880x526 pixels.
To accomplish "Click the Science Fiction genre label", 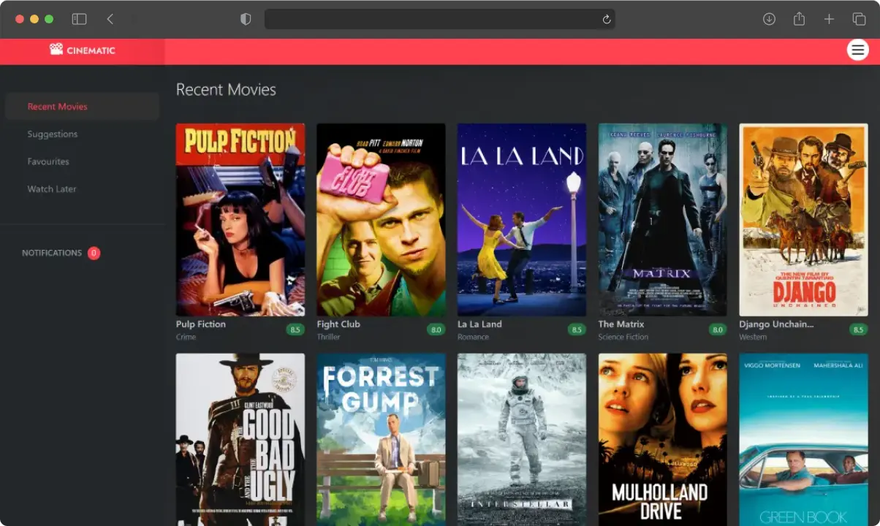I will pyautogui.click(x=623, y=338).
